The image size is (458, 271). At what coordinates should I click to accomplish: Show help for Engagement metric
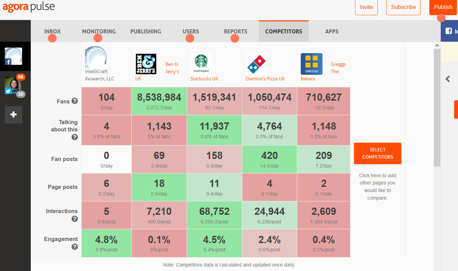(x=75, y=247)
